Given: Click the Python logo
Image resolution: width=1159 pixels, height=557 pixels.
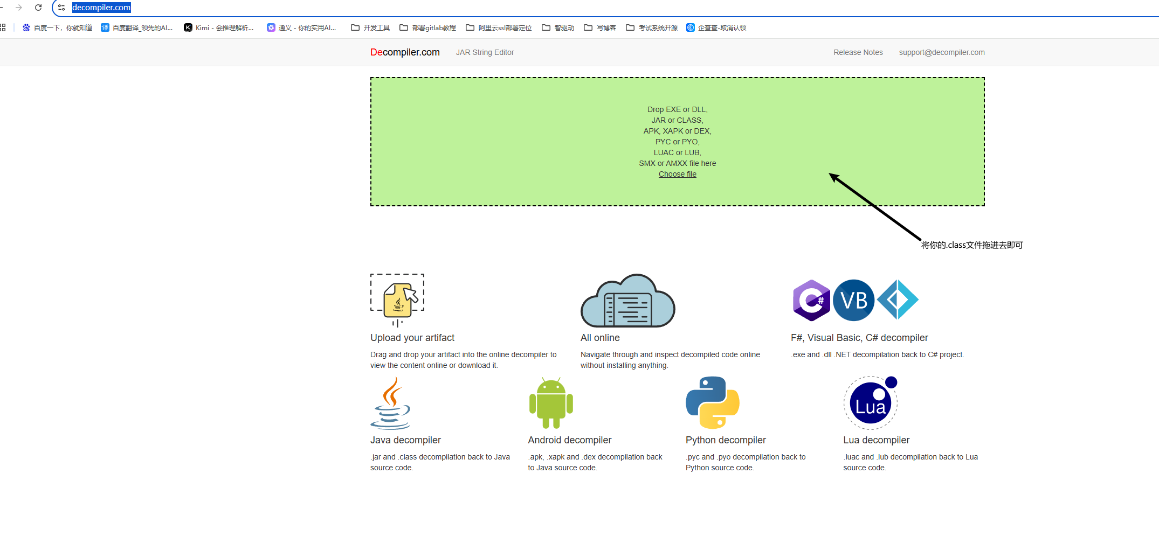Looking at the screenshot, I should tap(713, 402).
